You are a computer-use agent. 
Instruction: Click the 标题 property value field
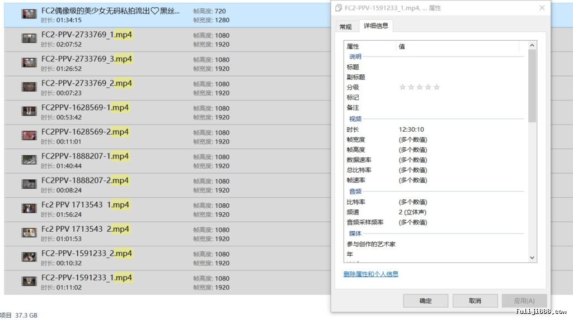(x=461, y=67)
